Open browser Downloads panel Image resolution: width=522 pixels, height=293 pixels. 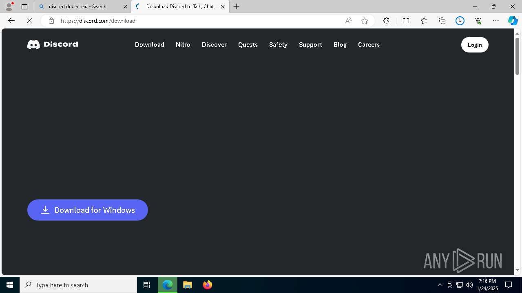(x=460, y=21)
